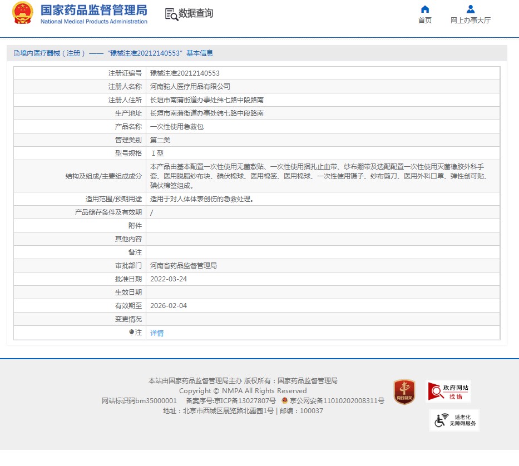519x466 pixels.
Task: Click the 注册人住所 address value
Action: (x=207, y=100)
